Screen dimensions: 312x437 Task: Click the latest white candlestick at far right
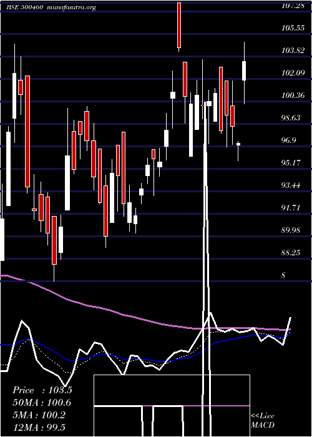[244, 73]
